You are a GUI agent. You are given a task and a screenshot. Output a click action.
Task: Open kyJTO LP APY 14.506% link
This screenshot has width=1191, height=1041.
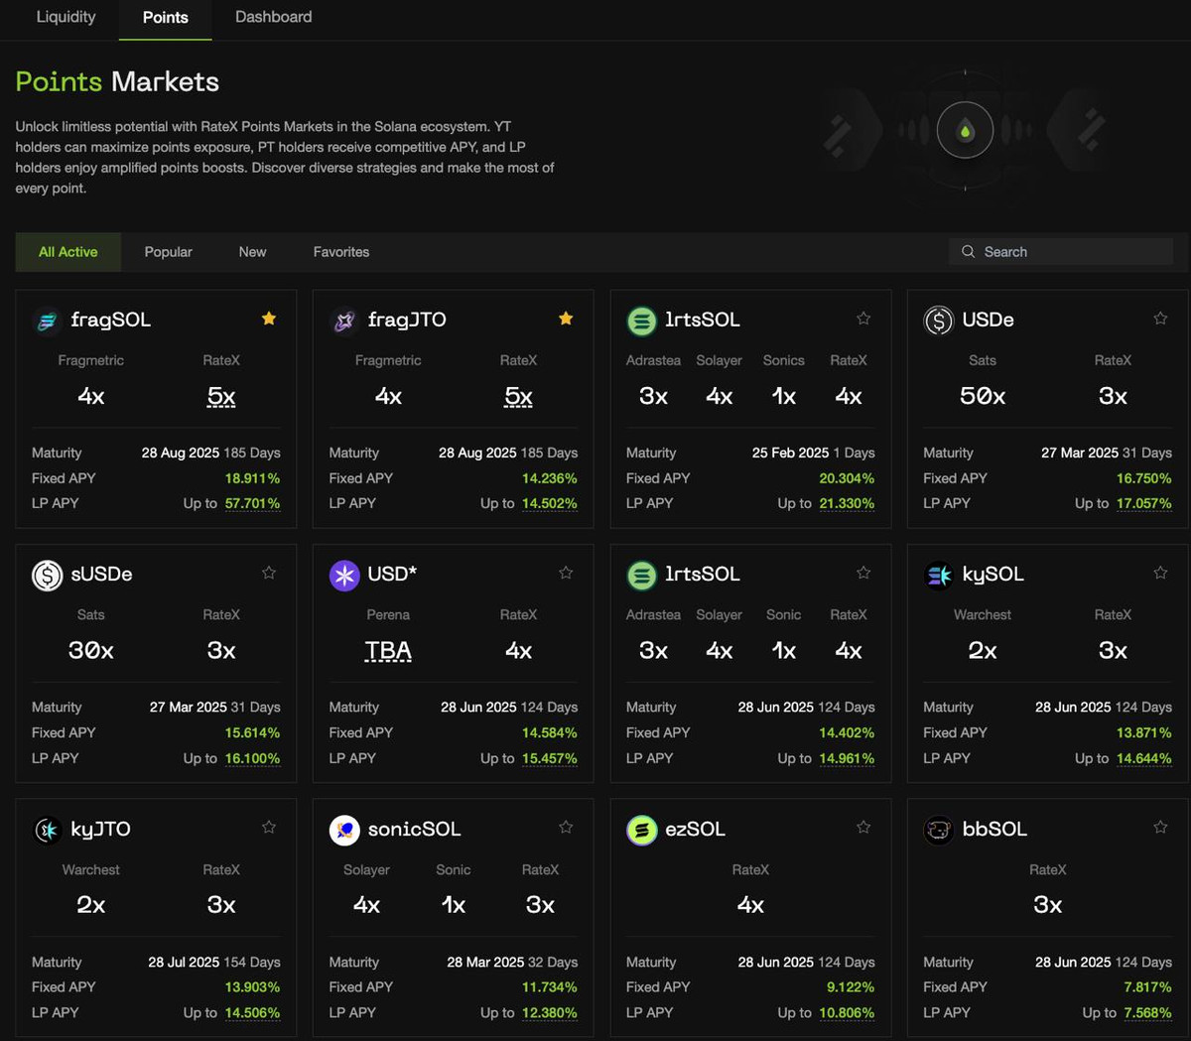pos(252,1013)
